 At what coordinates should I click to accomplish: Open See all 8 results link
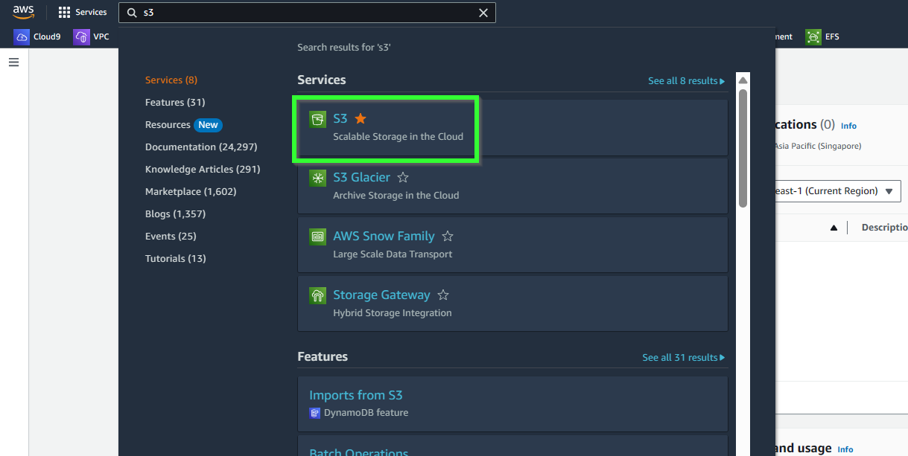tap(686, 81)
